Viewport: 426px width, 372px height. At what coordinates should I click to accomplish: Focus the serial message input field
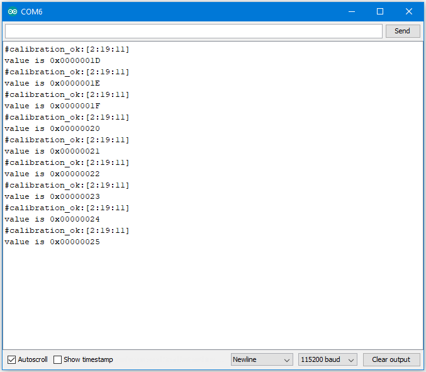pyautogui.click(x=193, y=31)
